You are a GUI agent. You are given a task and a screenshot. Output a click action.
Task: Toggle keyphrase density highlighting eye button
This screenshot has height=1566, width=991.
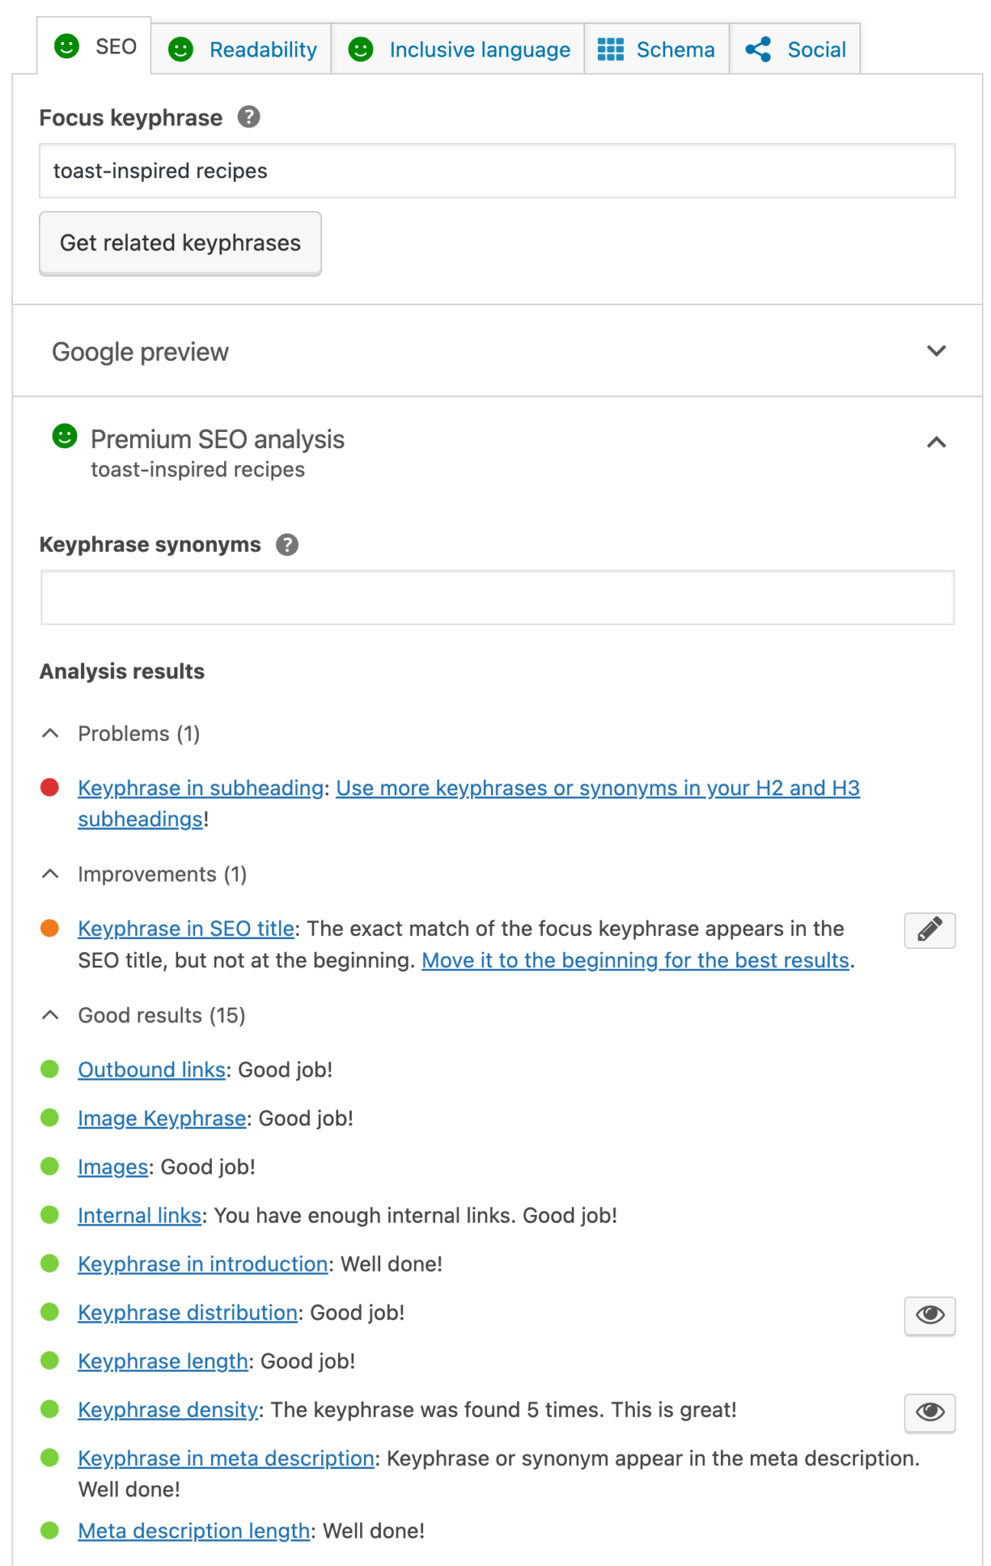(929, 1412)
